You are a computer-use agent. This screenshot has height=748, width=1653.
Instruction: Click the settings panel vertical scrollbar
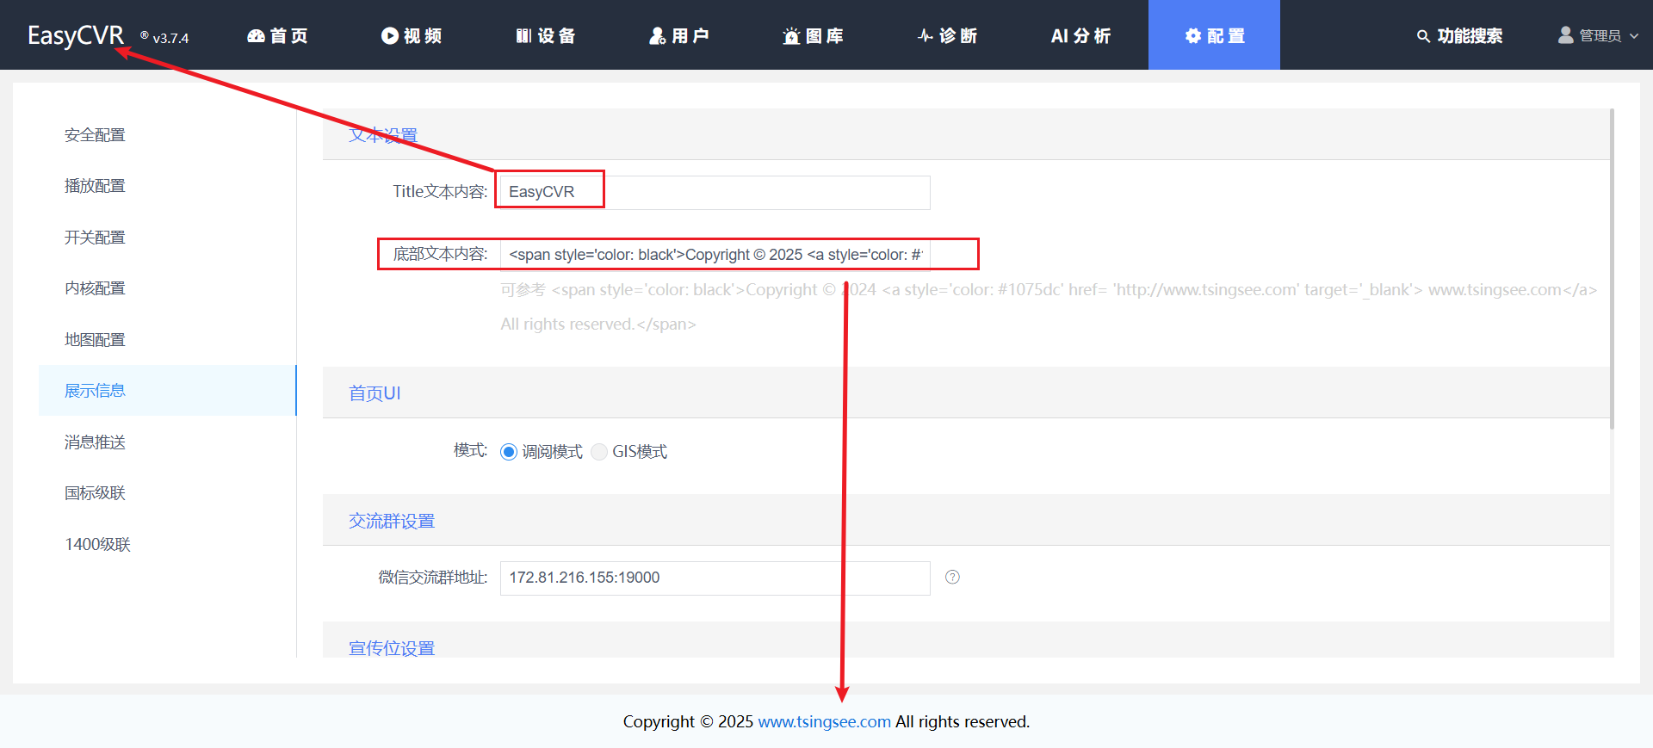1611,269
